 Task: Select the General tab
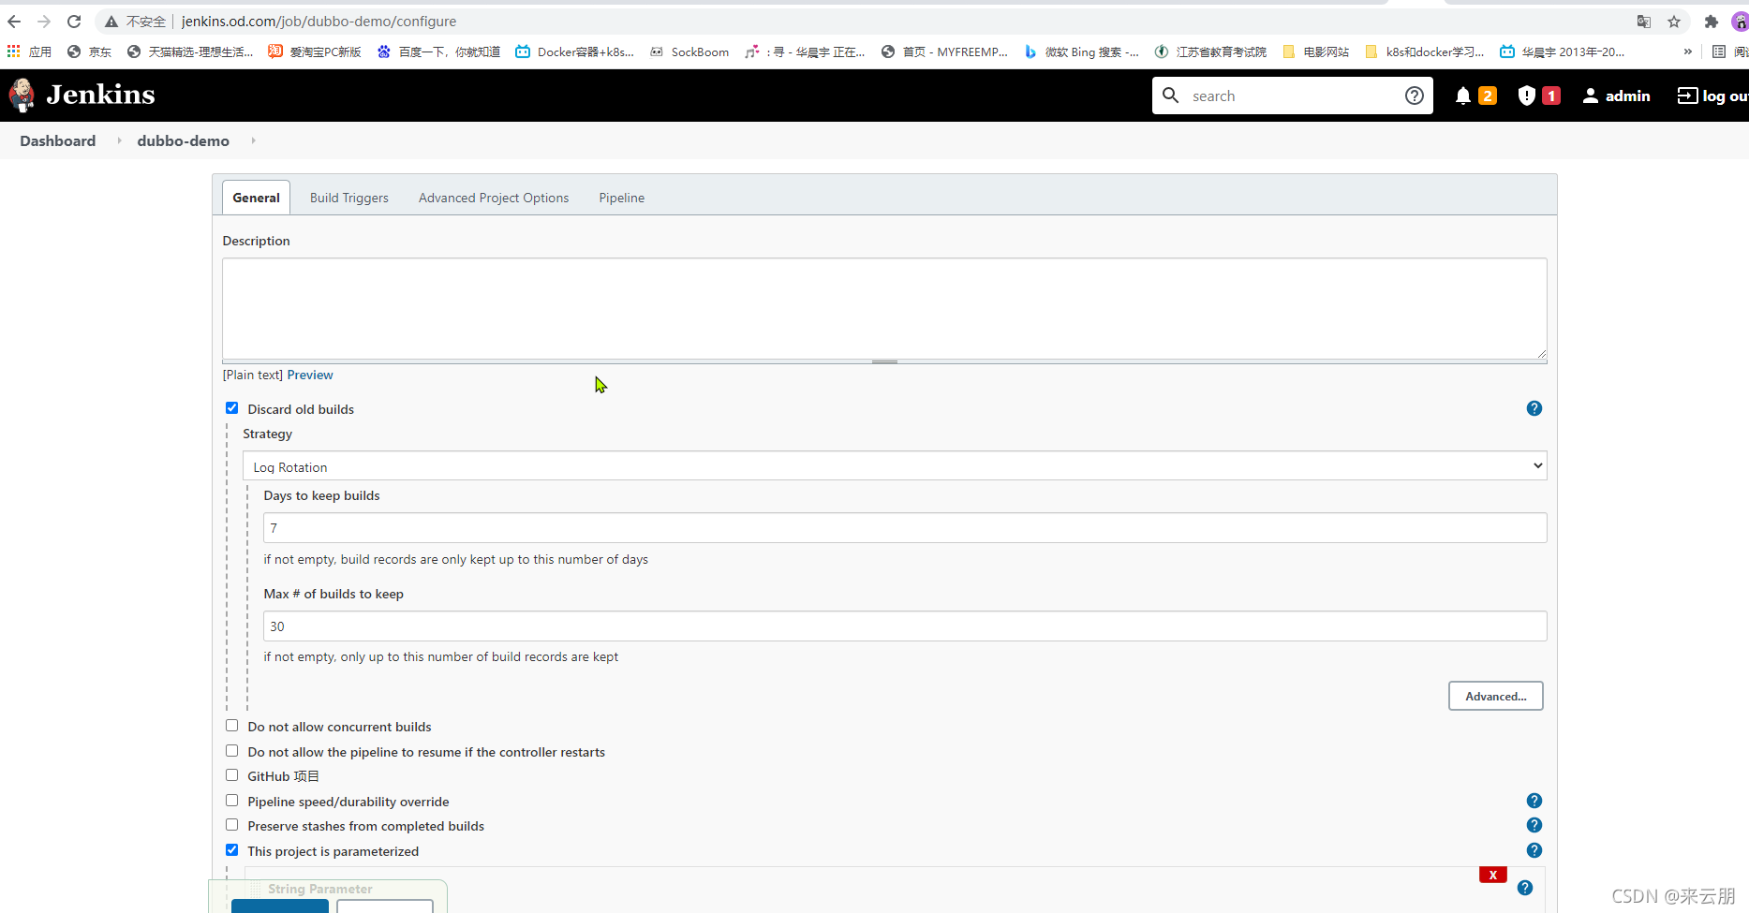click(x=256, y=198)
